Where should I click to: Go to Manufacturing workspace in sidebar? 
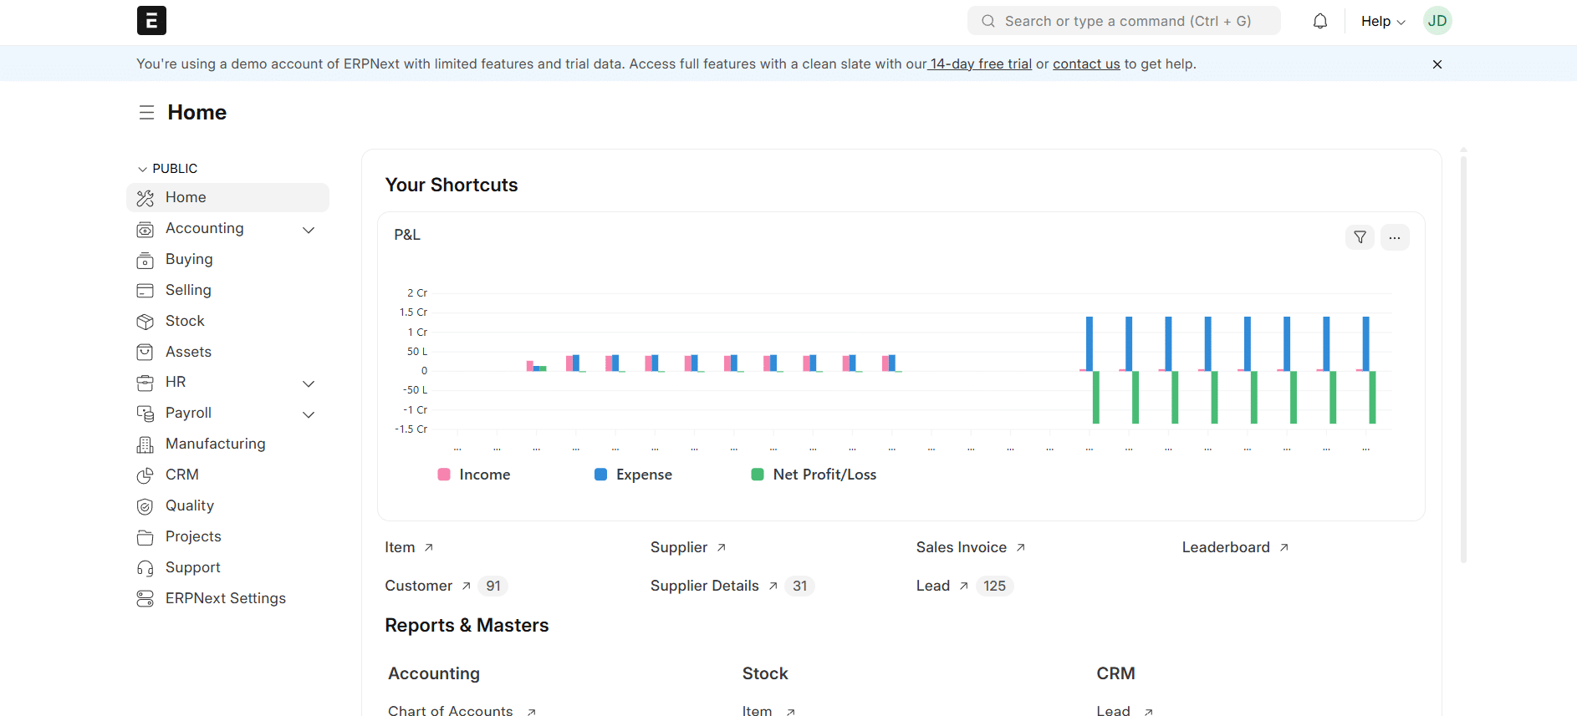[x=215, y=444]
